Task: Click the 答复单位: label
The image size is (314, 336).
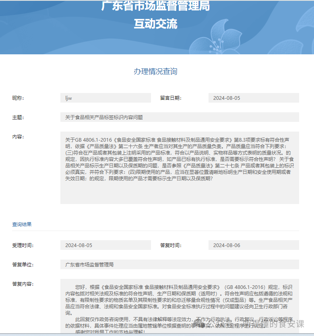Action: coord(23,265)
